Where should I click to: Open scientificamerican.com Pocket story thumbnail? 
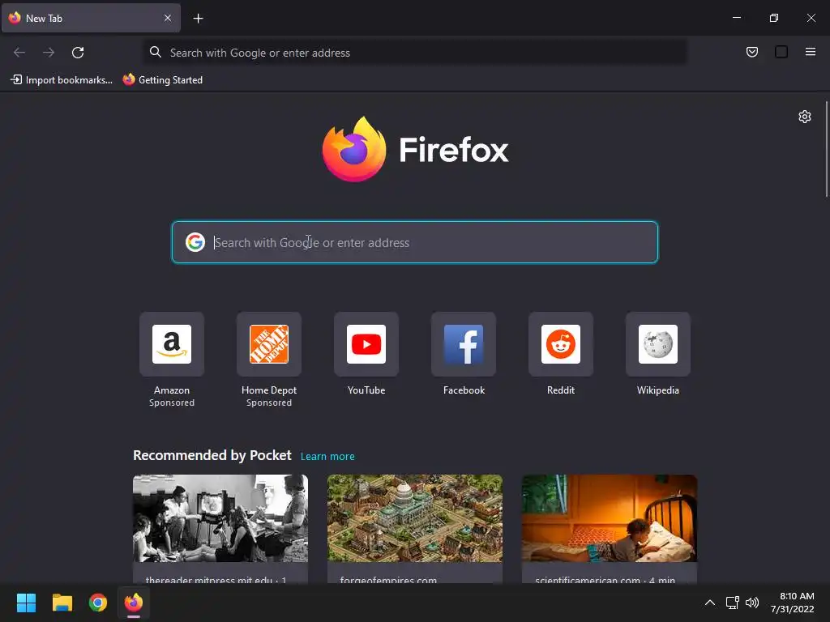[x=610, y=518]
